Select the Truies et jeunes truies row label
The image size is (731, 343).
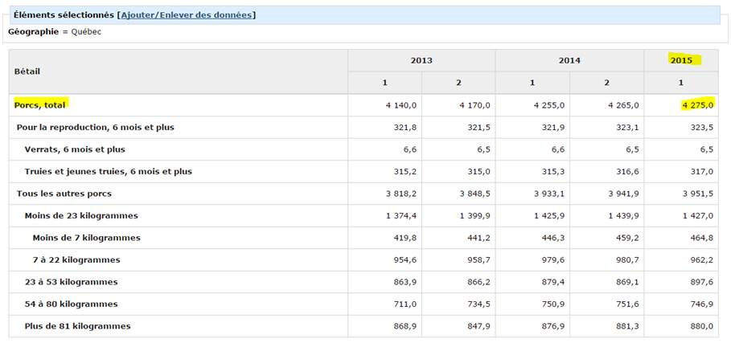[108, 171]
